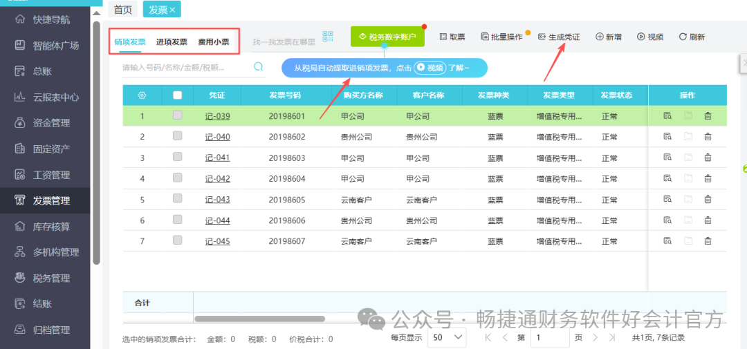Image resolution: width=747 pixels, height=349 pixels.
Task: Tick checkbox for row 记-043
Action: click(x=177, y=198)
